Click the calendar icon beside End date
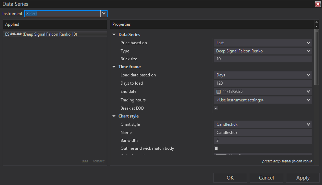 (x=219, y=91)
